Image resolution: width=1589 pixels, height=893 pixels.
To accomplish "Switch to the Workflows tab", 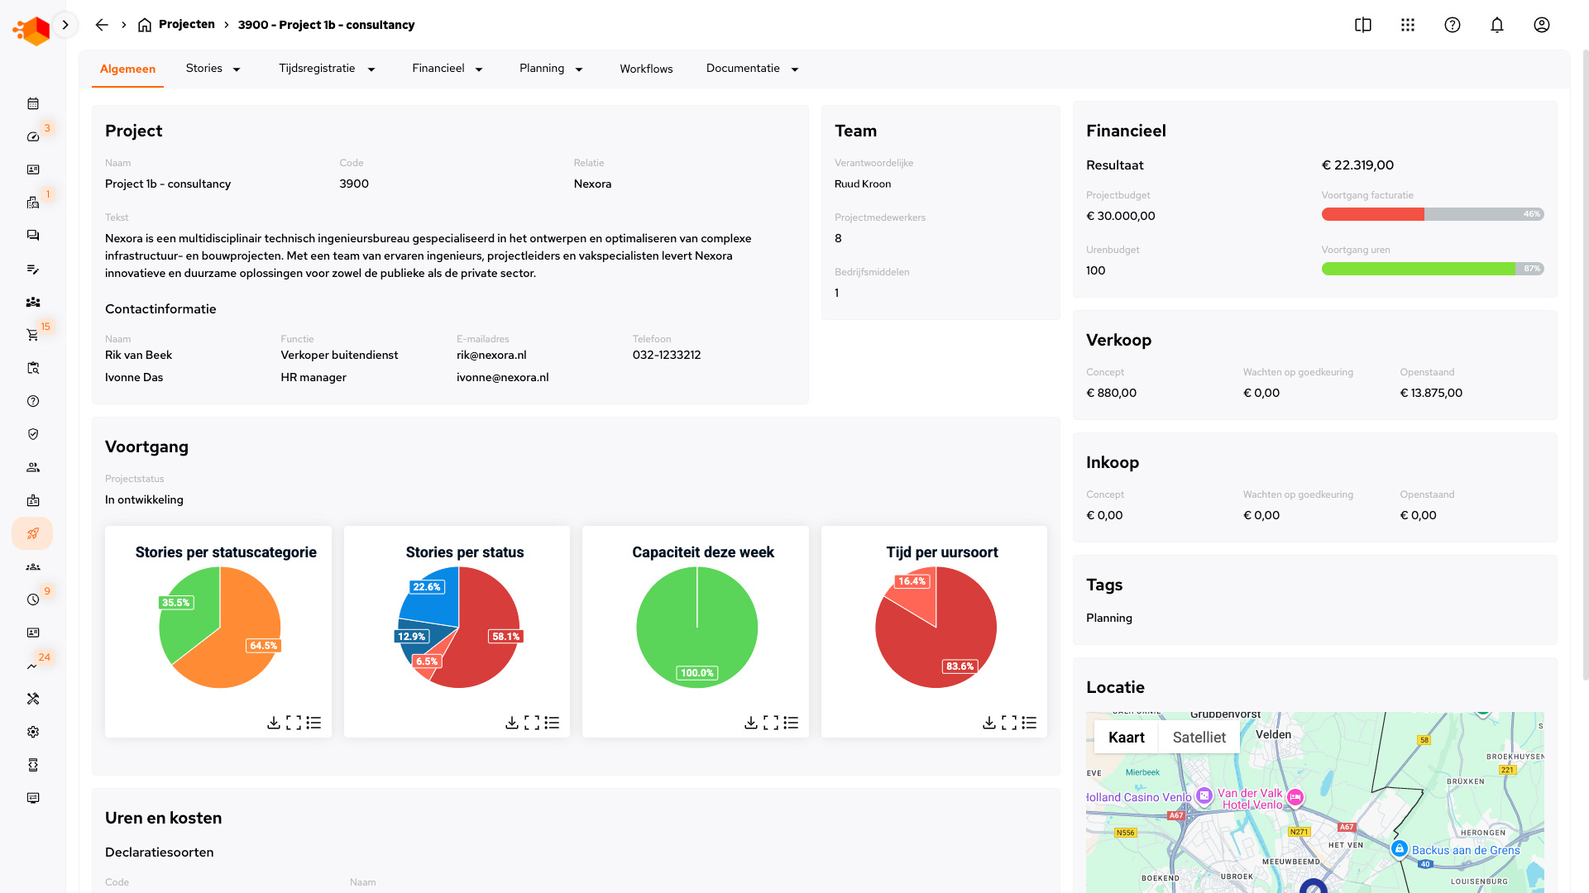I will pos(646,69).
